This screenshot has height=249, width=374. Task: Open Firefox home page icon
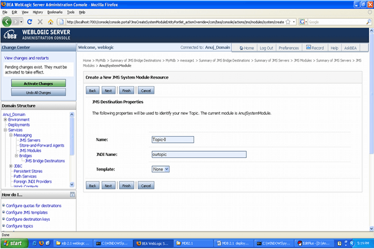(50, 22)
